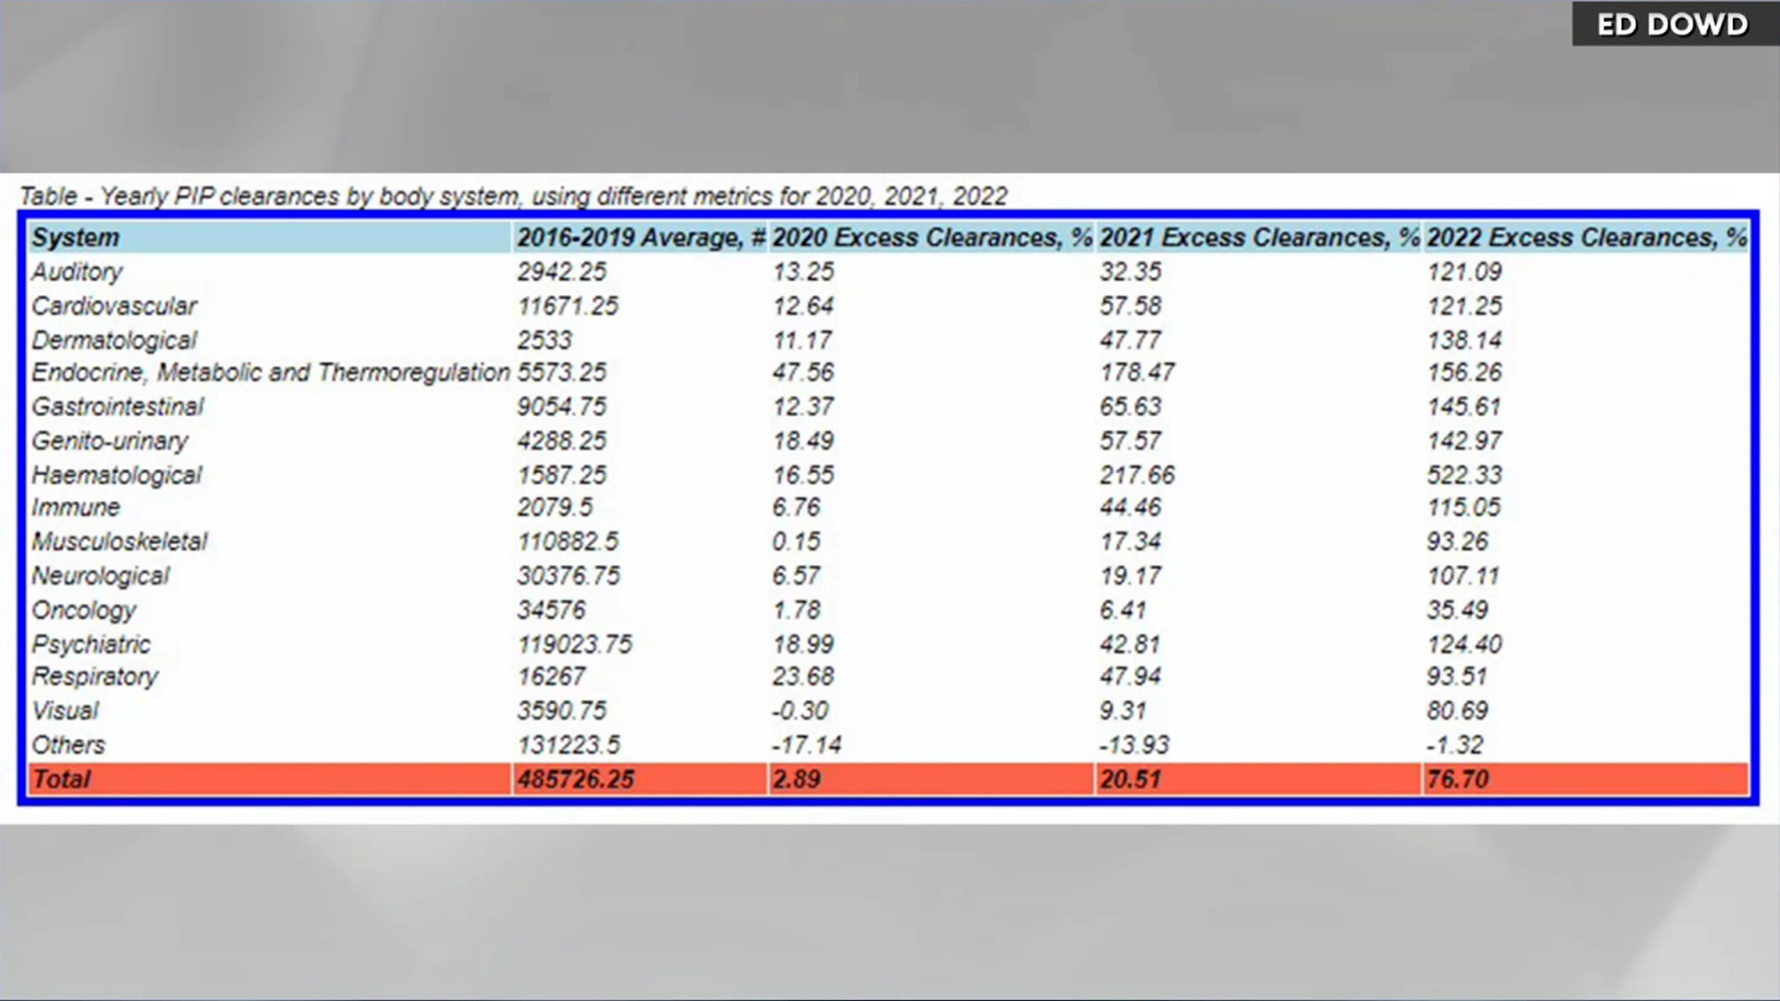Click Oncology 2021 value 6.41

tap(1124, 610)
